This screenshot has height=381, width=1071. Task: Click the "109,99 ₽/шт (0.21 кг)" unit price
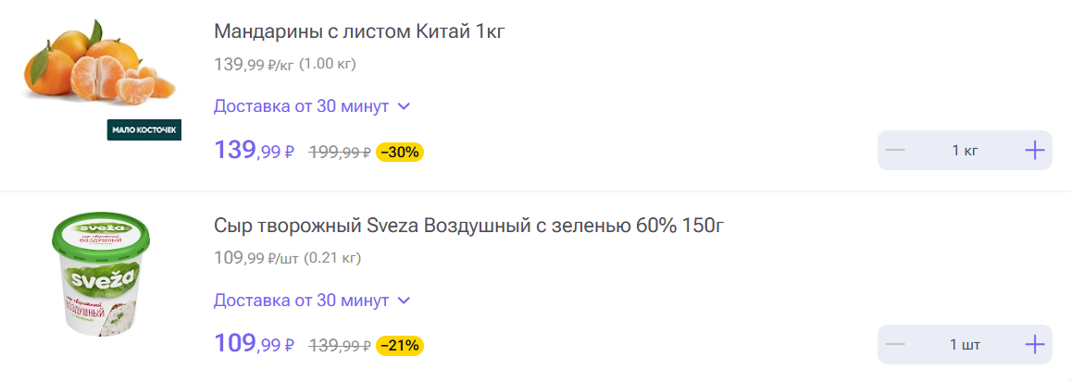[287, 258]
